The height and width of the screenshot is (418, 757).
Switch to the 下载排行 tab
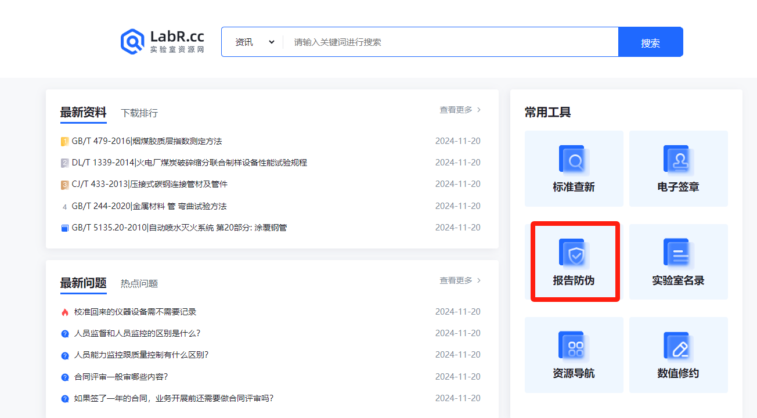139,113
